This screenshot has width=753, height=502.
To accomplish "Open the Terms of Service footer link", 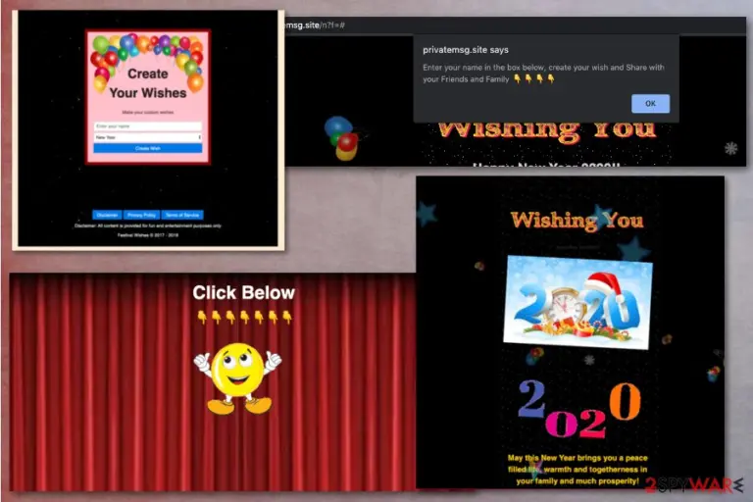I will coord(182,215).
